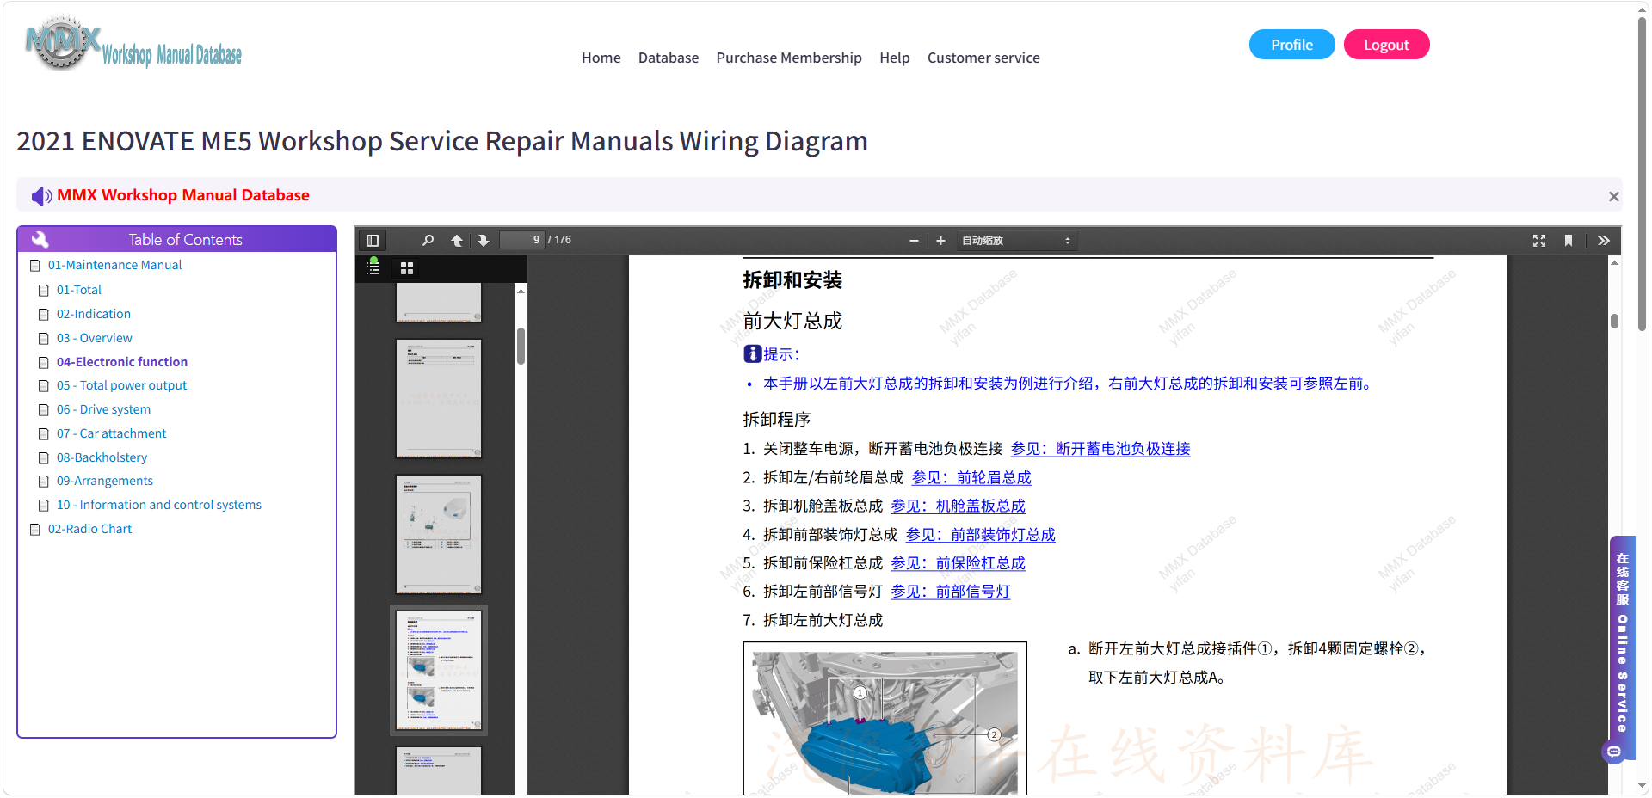This screenshot has height=798, width=1652.
Task: Click document icon beside 07 - Car attachment
Action: (x=44, y=434)
